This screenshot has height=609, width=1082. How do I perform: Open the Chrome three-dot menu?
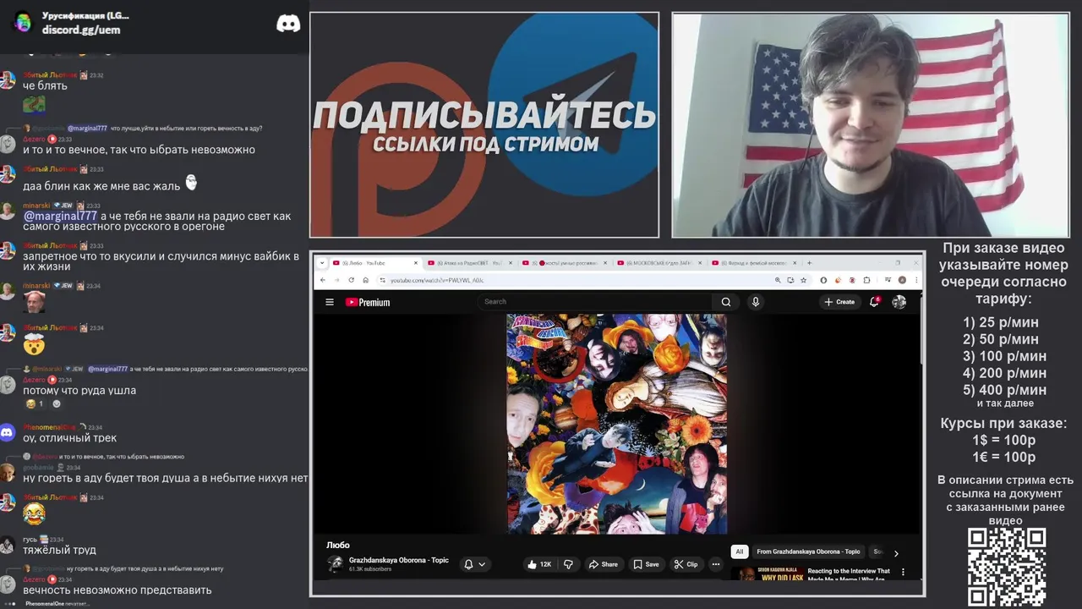point(915,280)
